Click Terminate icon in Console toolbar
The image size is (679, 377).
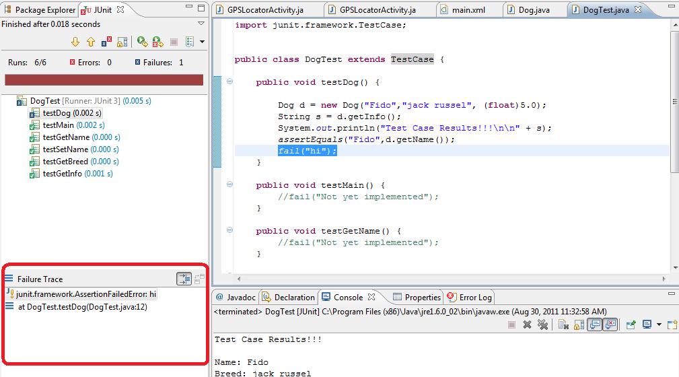(511, 324)
